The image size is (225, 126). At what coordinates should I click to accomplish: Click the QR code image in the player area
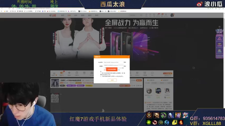point(55,98)
